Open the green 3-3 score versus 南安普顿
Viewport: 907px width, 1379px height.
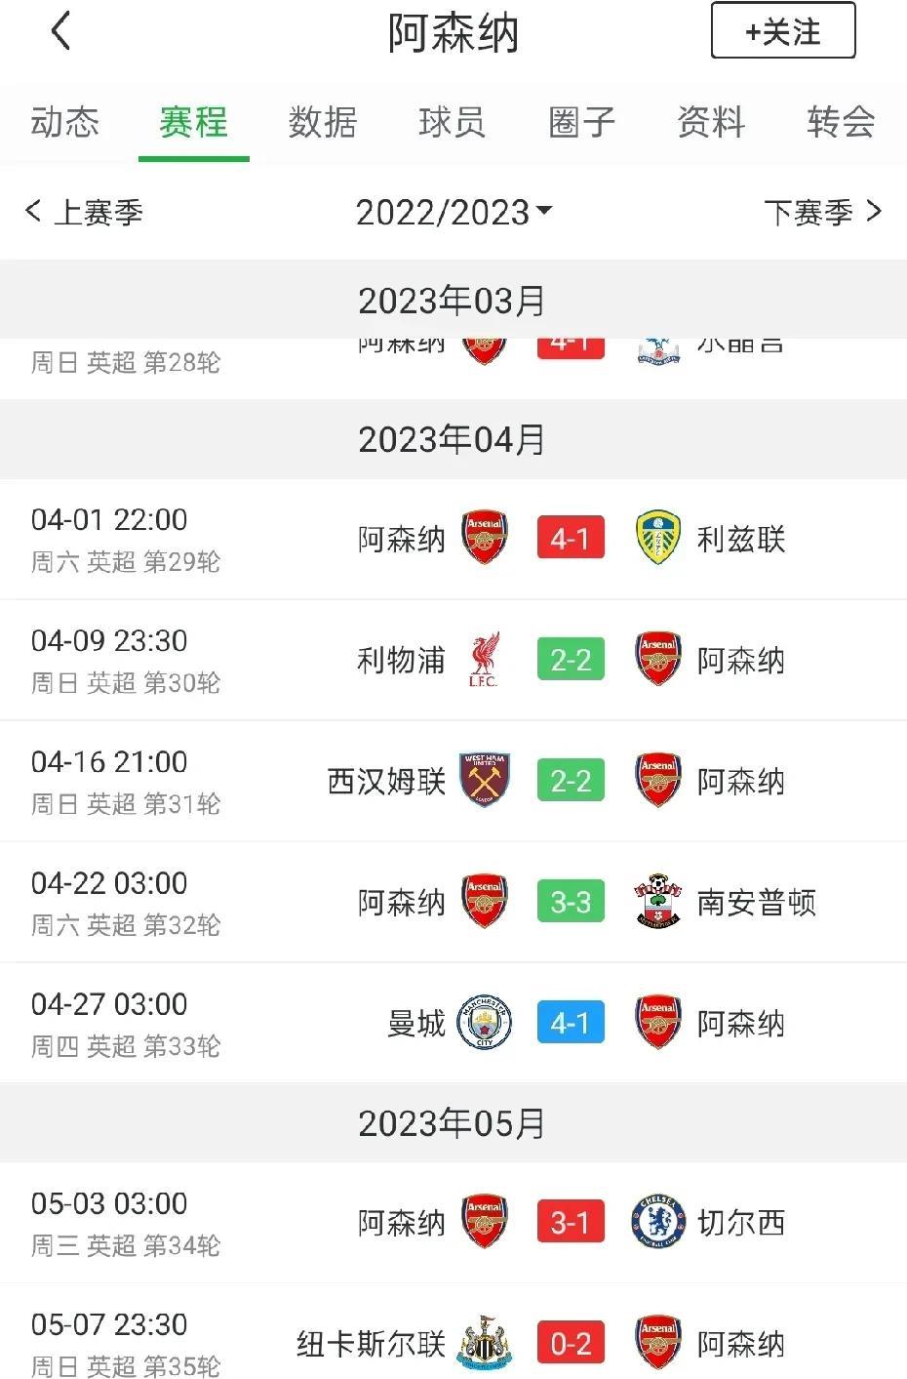pos(571,901)
